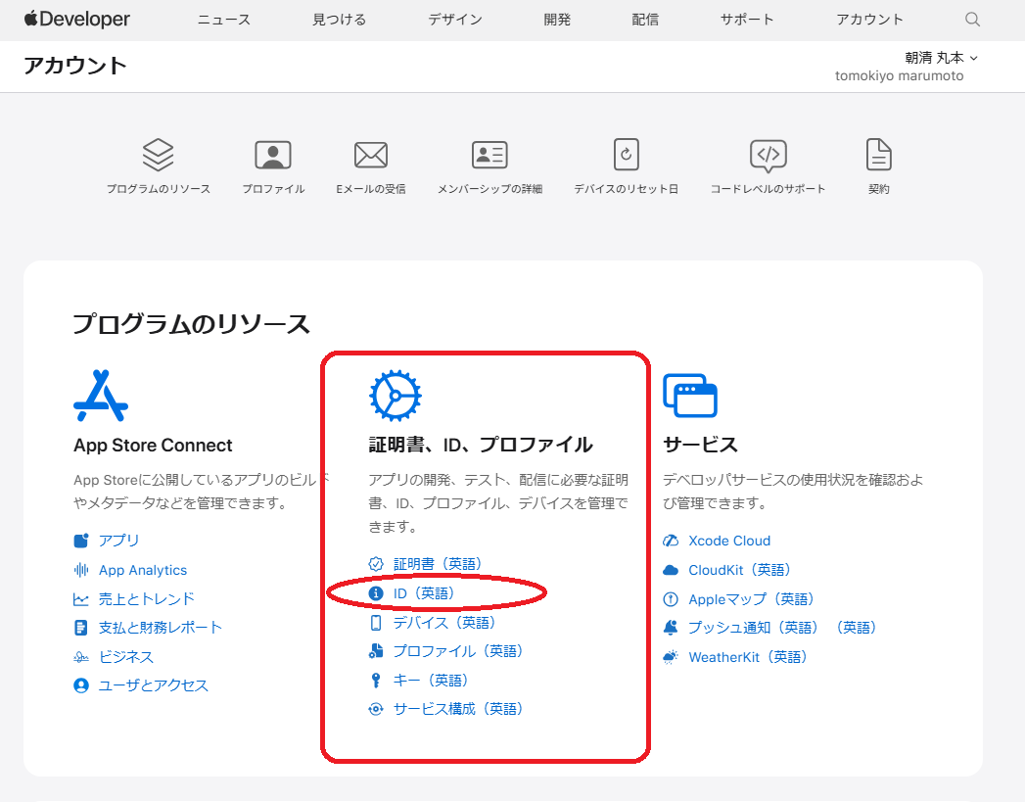This screenshot has width=1025, height=802.
Task: Click the App Store Connect logo icon
Action: coord(101,396)
